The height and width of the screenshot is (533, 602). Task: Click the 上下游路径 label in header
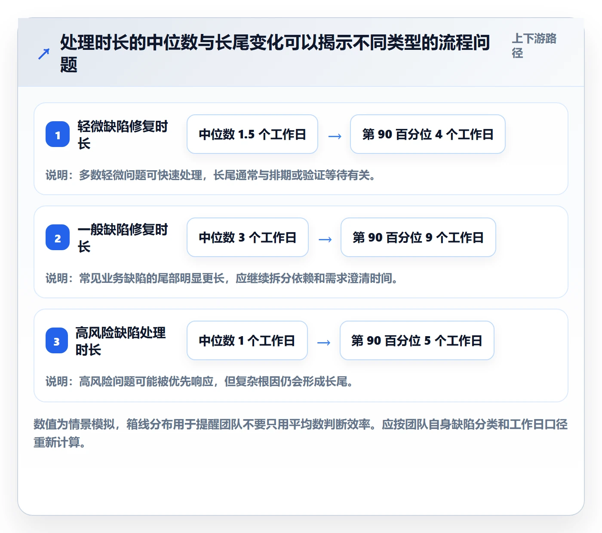coord(534,46)
